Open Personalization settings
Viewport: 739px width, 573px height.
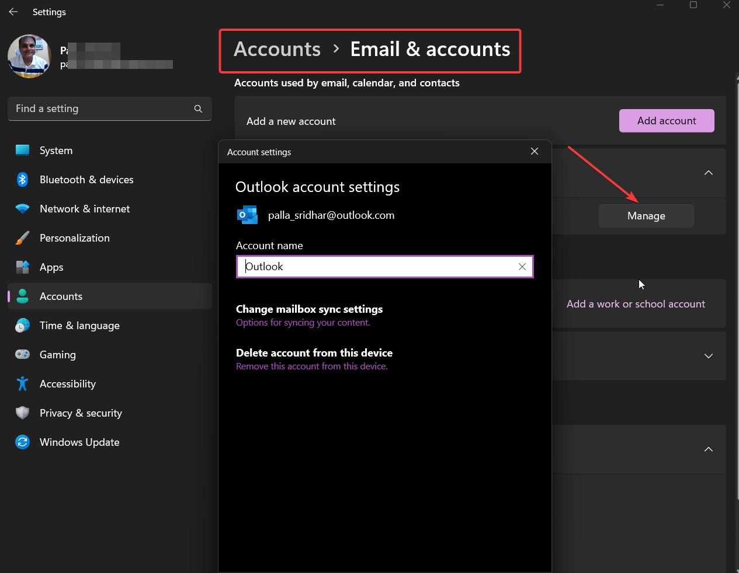point(110,238)
